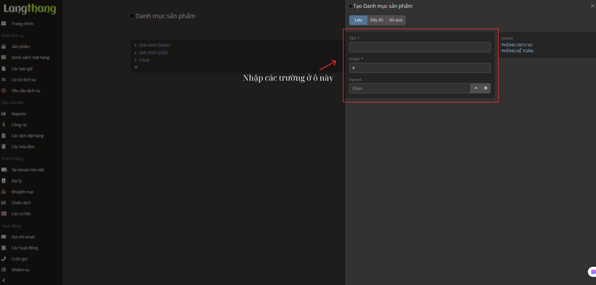Go to Các đơn đặt hàng menu
The width and height of the screenshot is (596, 285).
(27, 136)
